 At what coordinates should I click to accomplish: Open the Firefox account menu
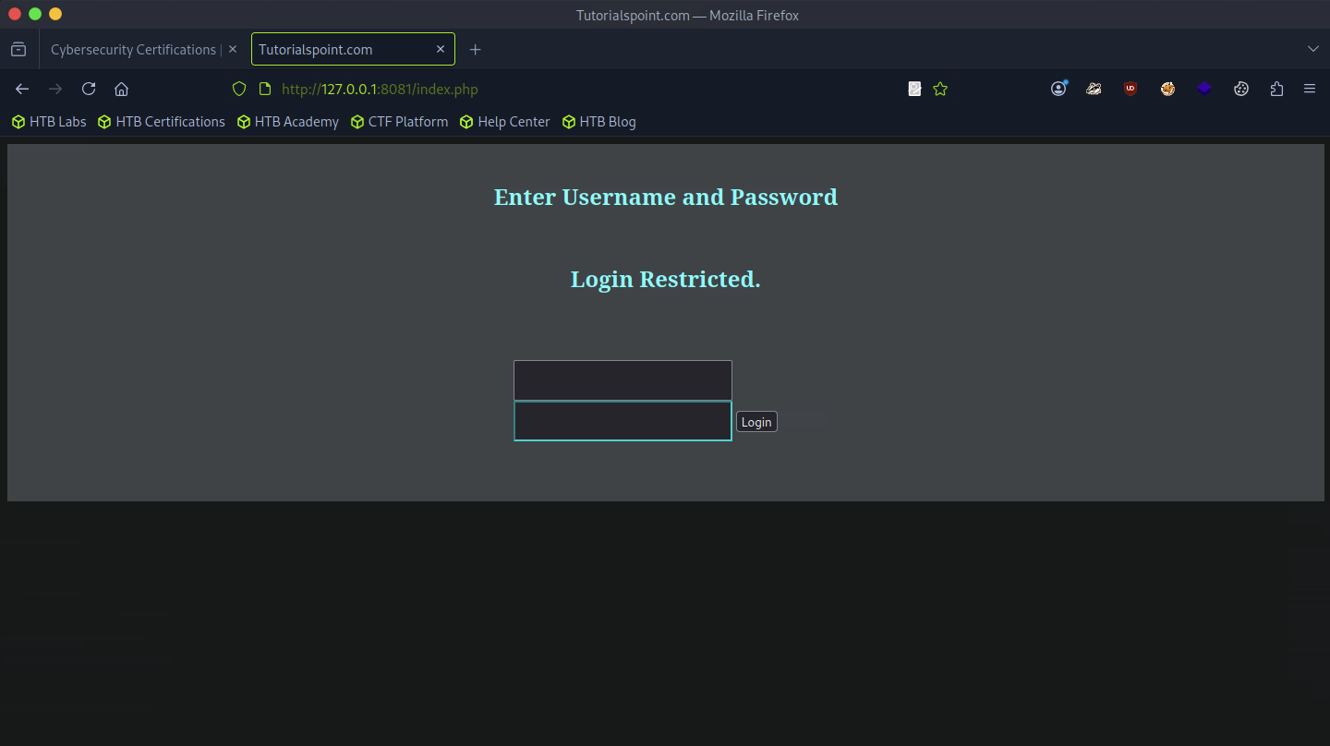point(1058,89)
